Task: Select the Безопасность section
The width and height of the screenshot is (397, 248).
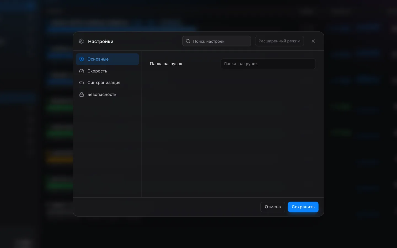Action: coord(107,95)
